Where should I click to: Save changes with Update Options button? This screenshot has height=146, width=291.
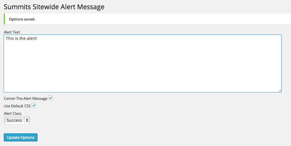pyautogui.click(x=20, y=137)
